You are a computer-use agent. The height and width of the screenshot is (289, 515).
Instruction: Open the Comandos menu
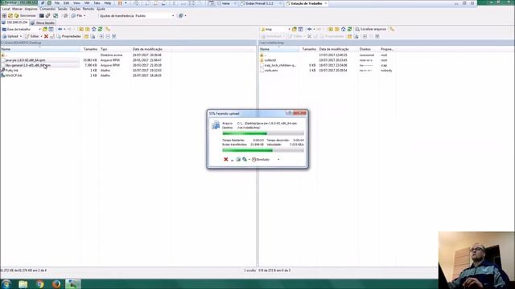tap(47, 9)
